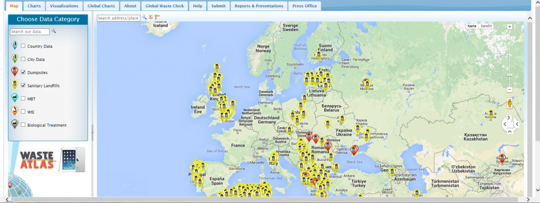Open the Global Waste Clock tab

165,6
